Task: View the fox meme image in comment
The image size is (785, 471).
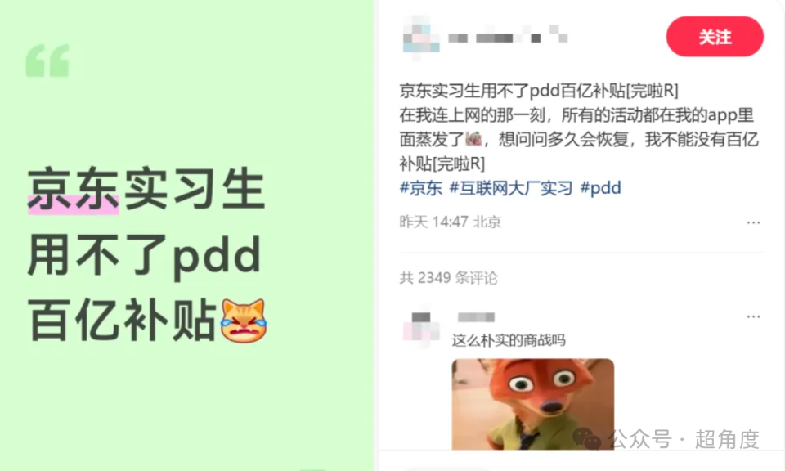Action: coord(532,404)
